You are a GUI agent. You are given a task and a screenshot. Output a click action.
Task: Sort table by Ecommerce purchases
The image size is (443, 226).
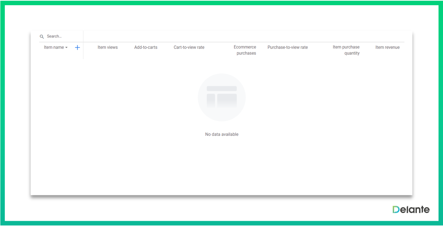(x=245, y=50)
